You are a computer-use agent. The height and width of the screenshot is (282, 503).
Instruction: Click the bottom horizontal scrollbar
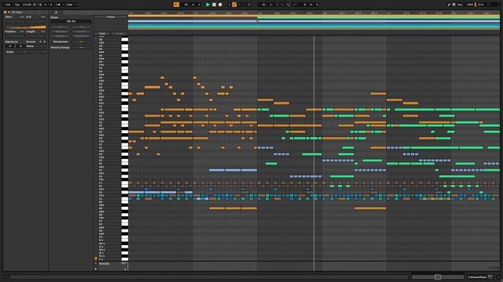point(209,277)
